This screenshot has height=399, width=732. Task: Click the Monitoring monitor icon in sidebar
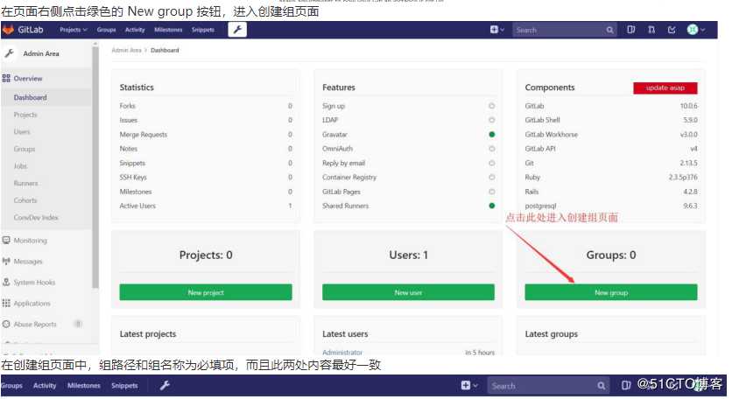pos(6,241)
